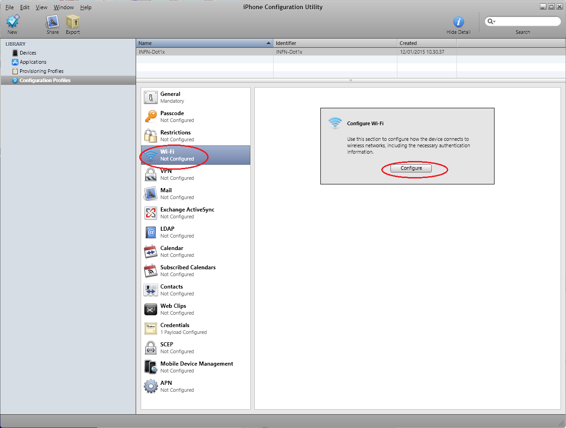The image size is (566, 428).
Task: Open the Help menu
Action: click(86, 7)
